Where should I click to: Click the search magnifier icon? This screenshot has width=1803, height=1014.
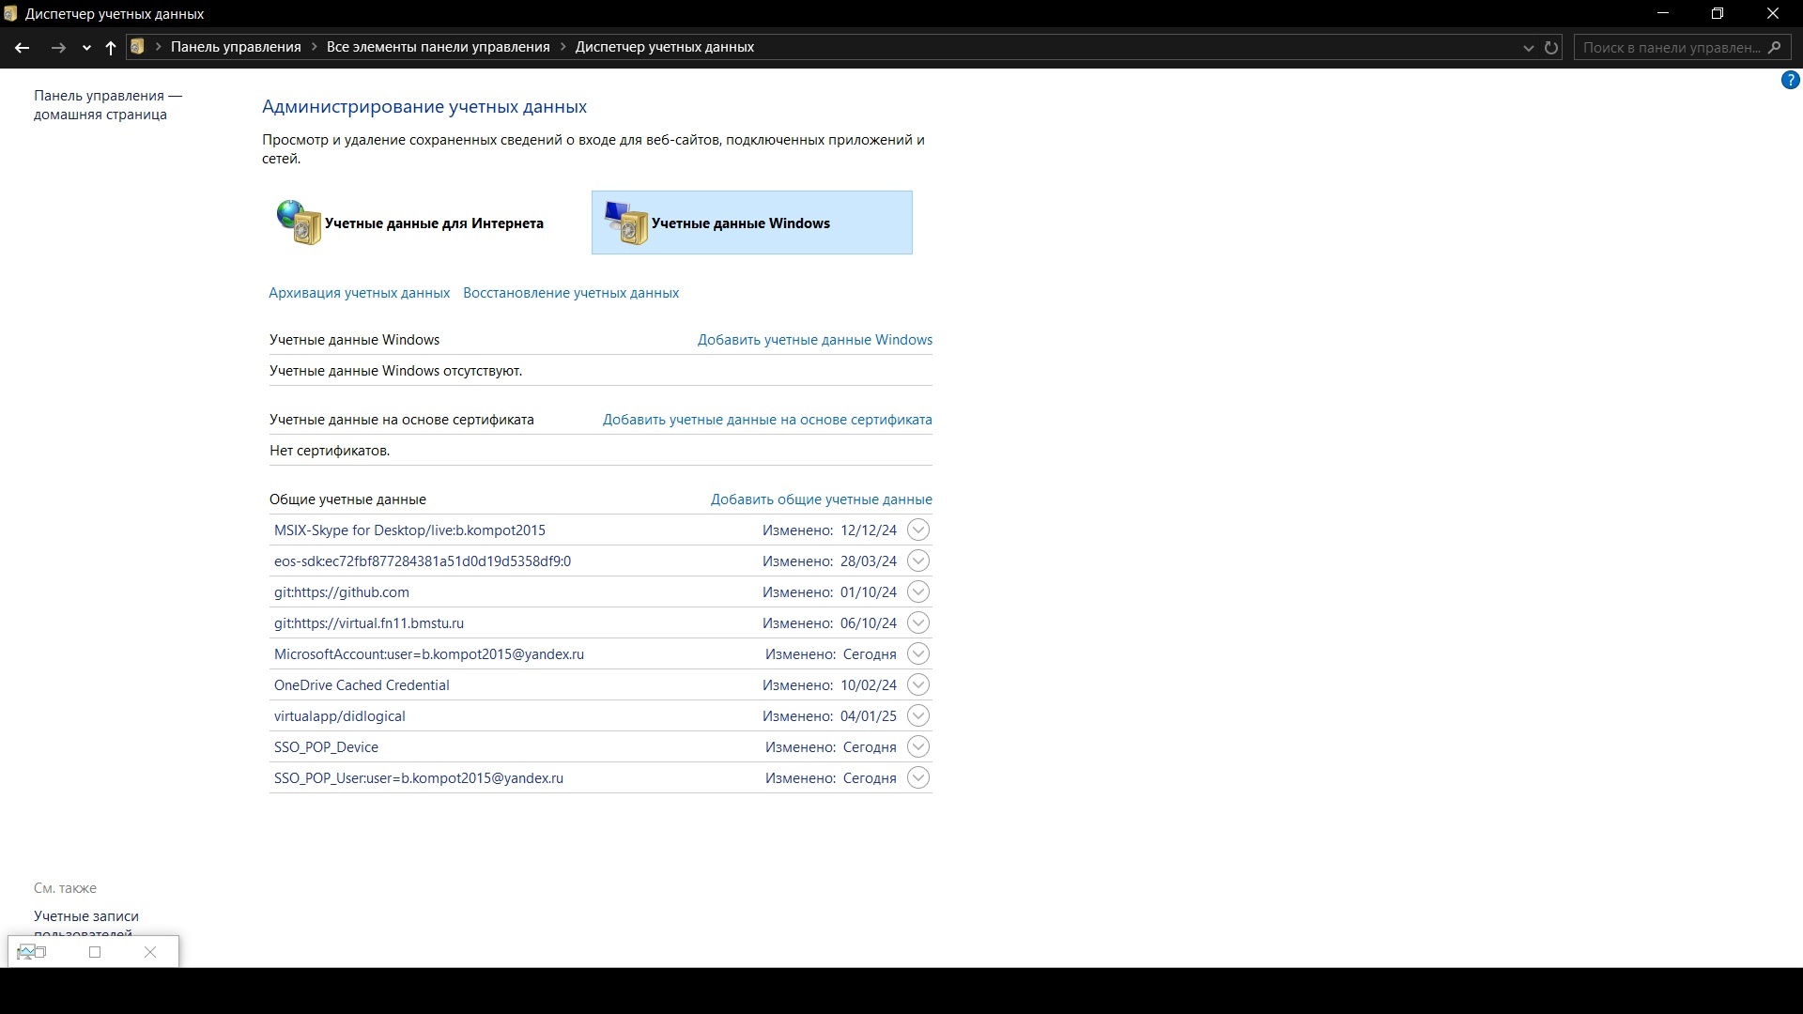1774,47
